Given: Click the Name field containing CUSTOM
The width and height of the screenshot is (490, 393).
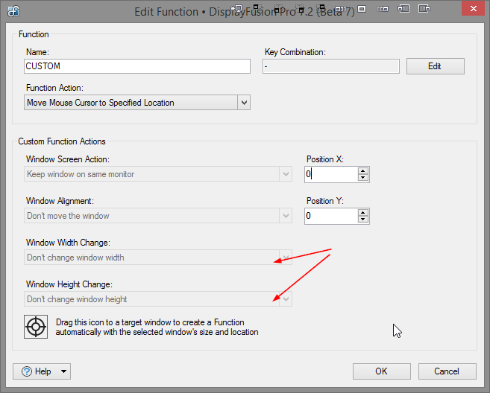Looking at the screenshot, I should pyautogui.click(x=137, y=66).
